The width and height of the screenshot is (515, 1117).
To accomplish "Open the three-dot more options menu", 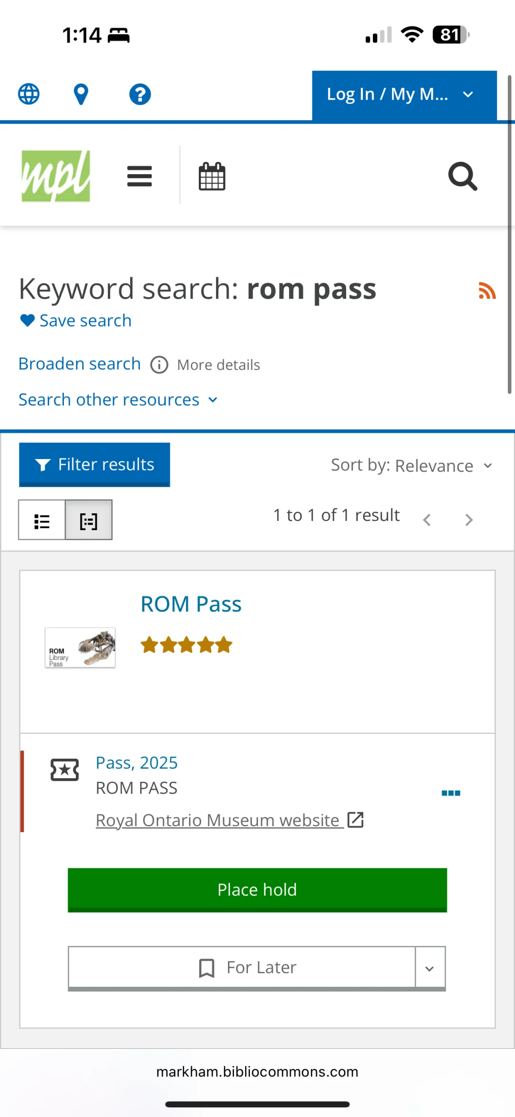I will (x=451, y=793).
